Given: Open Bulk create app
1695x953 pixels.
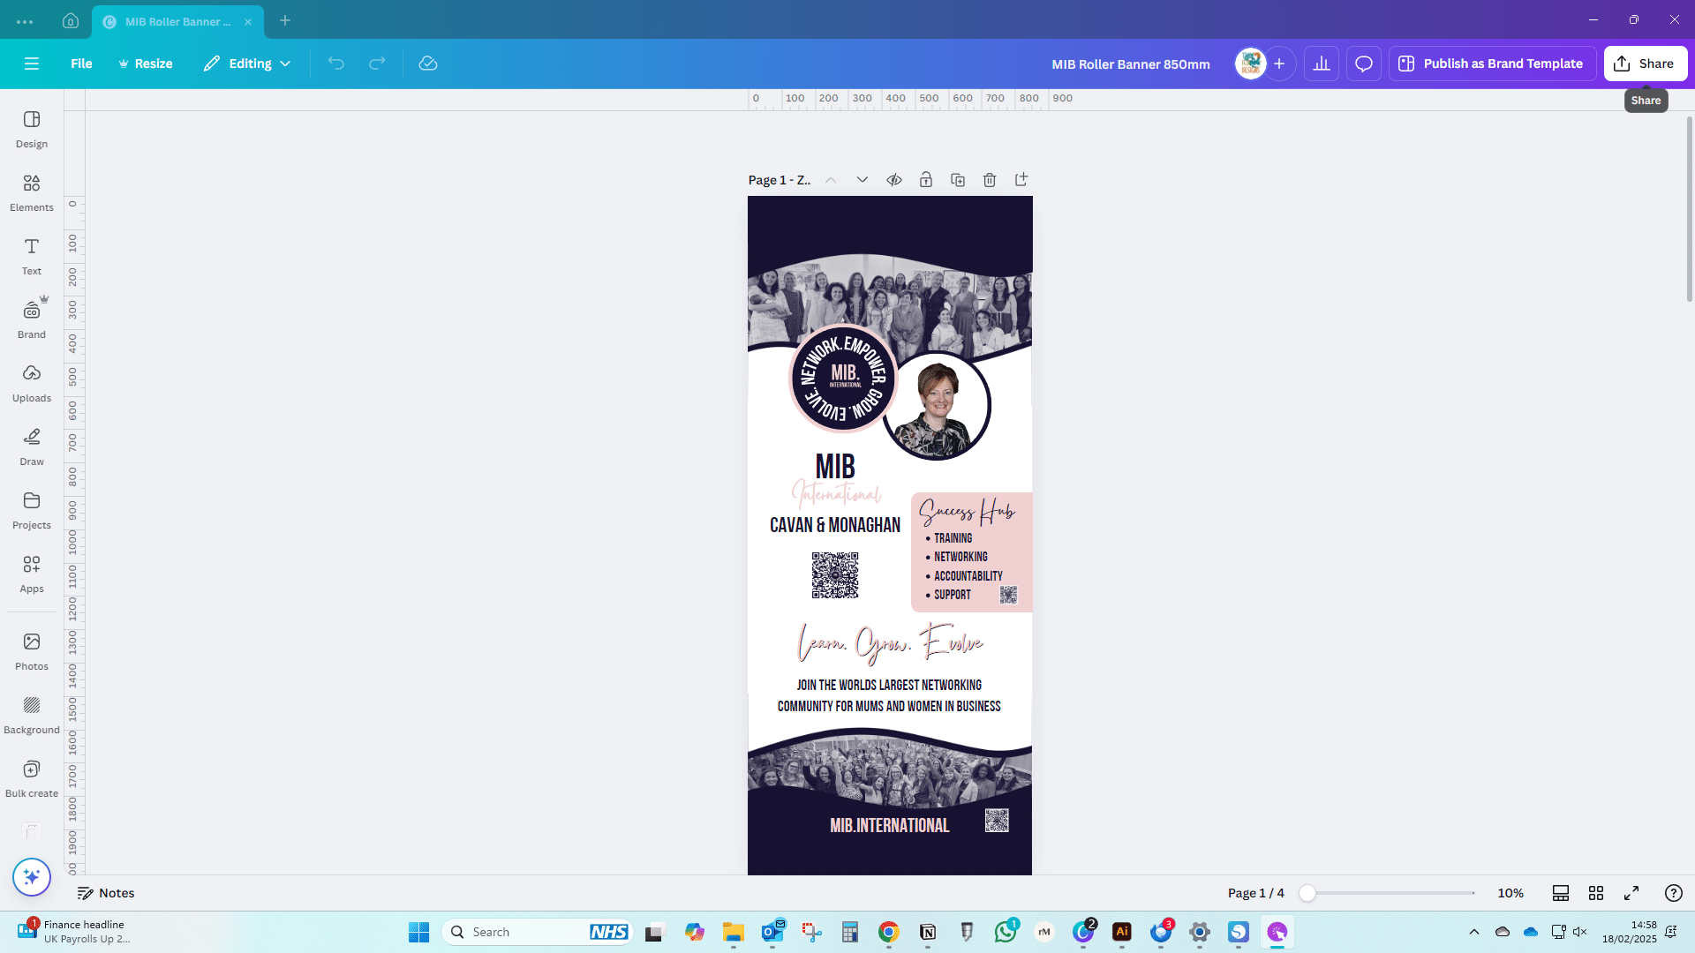Looking at the screenshot, I should [x=32, y=777].
